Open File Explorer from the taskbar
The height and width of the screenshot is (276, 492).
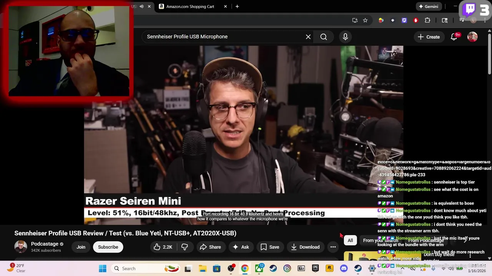(x=202, y=268)
